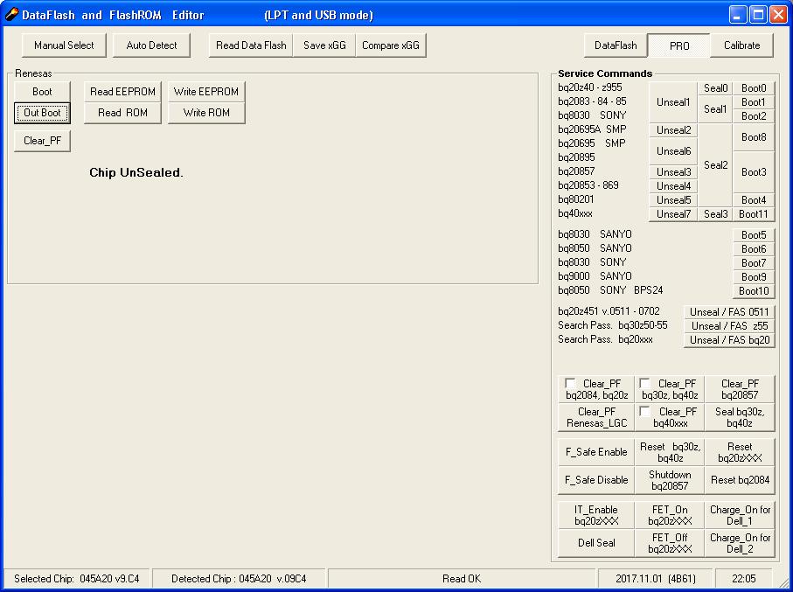Click Boot6 for bq8050 SANYO
The width and height of the screenshot is (793, 592).
click(754, 249)
